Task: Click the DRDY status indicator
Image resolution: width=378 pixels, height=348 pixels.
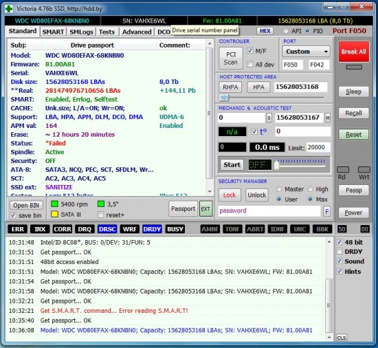Action: click(152, 229)
